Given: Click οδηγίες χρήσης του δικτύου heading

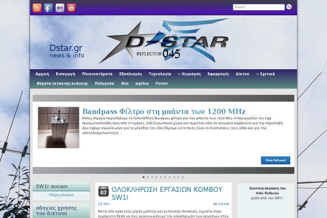Looking at the screenshot, I should point(56,211).
